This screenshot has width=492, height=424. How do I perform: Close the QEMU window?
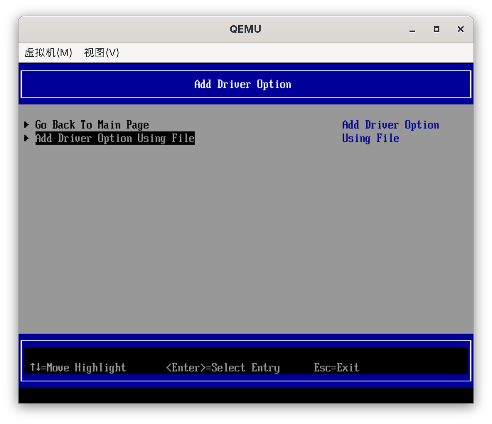coord(461,29)
